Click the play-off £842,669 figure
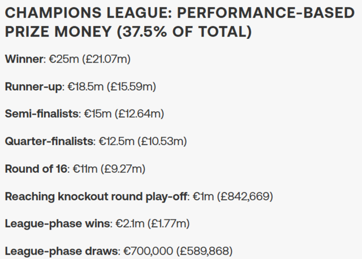 coord(245,196)
